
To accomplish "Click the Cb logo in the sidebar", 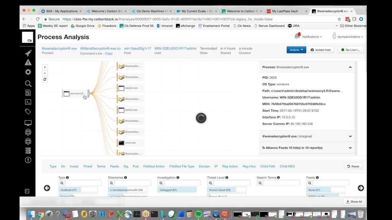I will 28,37.
